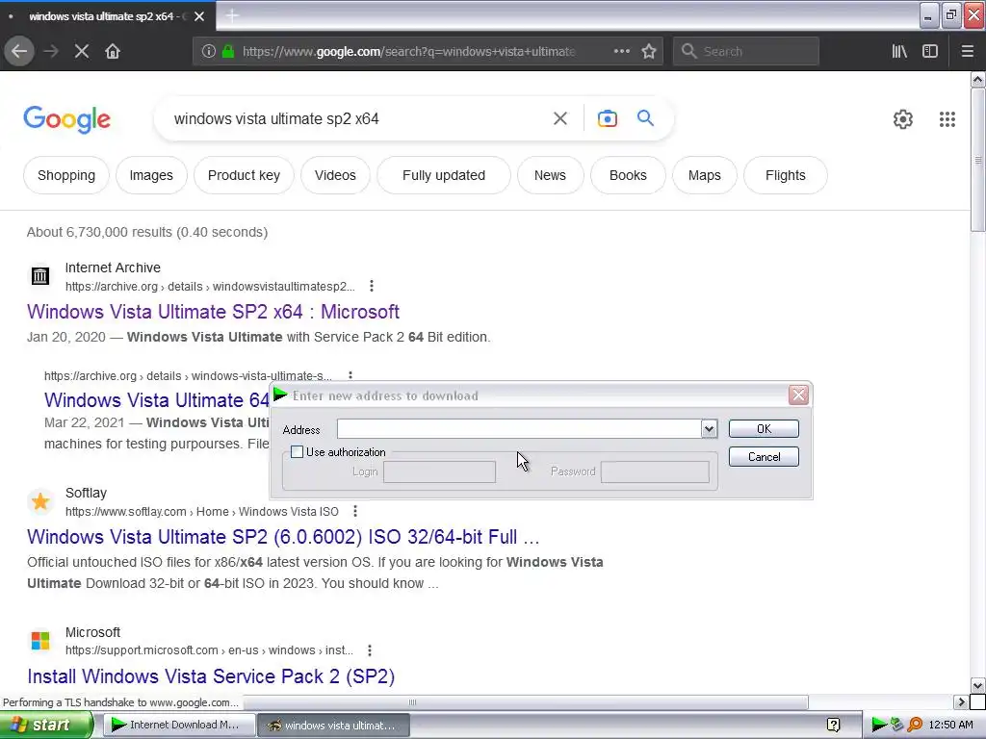
Task: Open the Firefox home page icon
Action: tap(113, 52)
